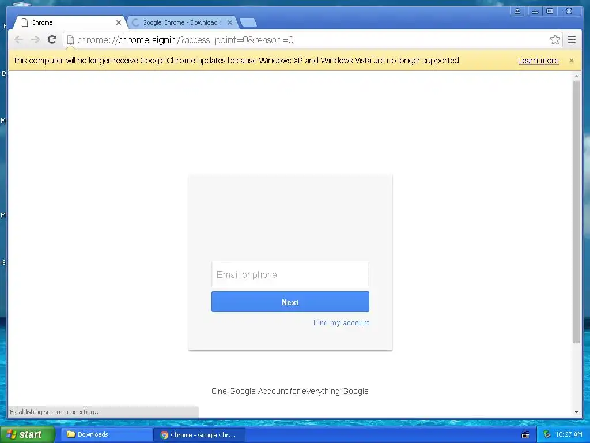Open the 'Find my account' link

(341, 323)
